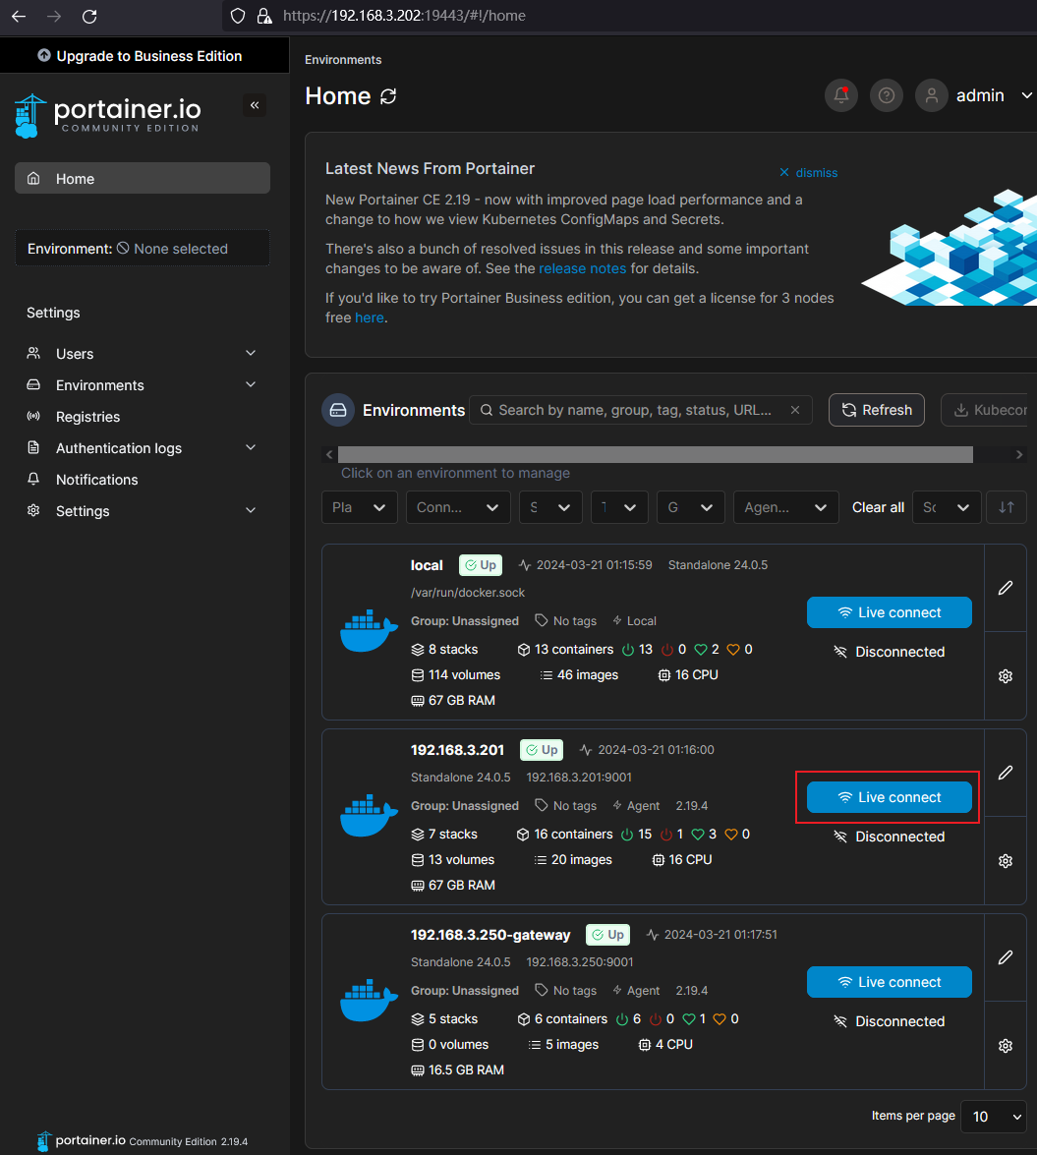Click the admin user avatar icon
This screenshot has height=1155, width=1037.
tap(932, 95)
